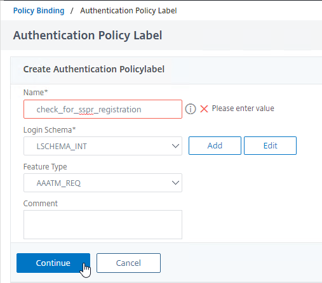Click the red X error icon
This screenshot has width=322, height=283.
[x=204, y=109]
